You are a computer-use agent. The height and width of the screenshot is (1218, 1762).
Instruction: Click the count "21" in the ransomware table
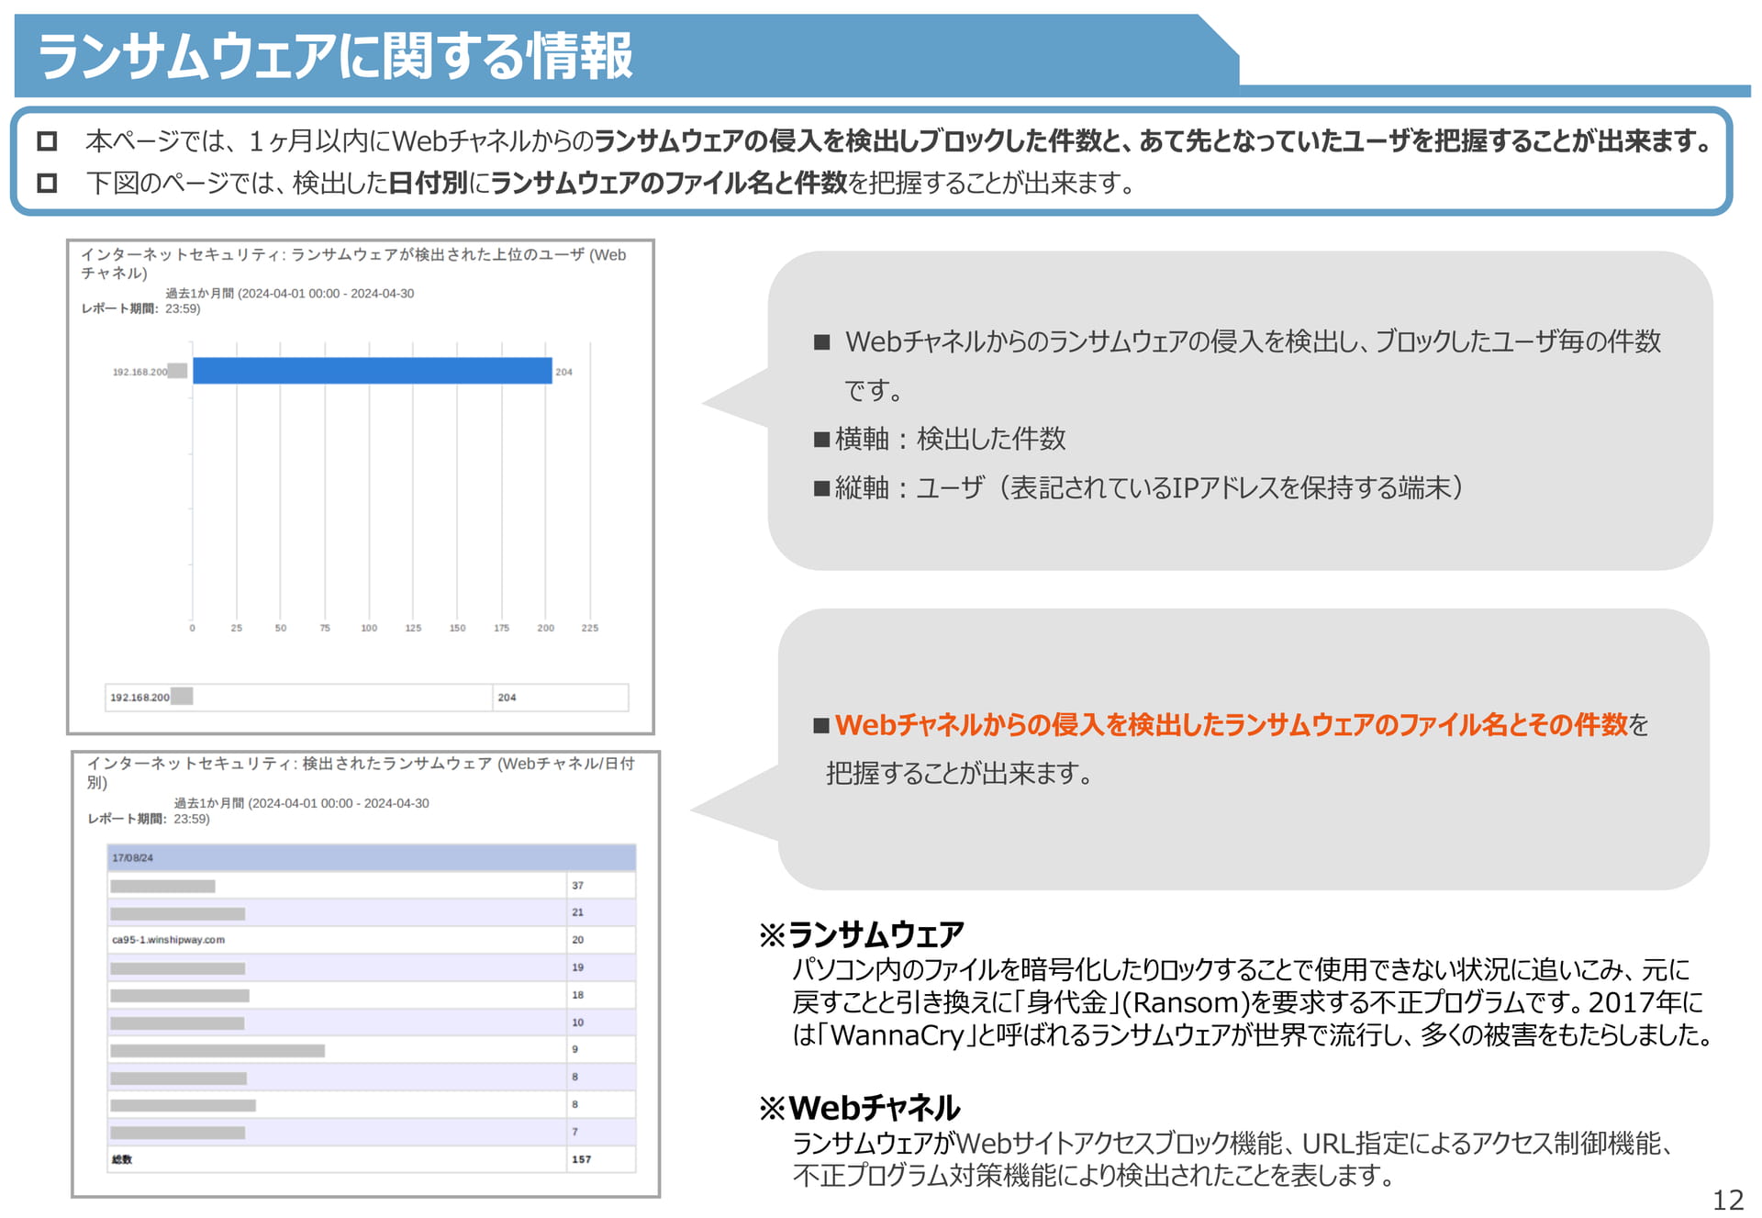[x=577, y=912]
